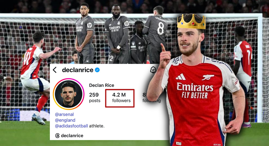Tap the Threads logo icon

point(57,136)
